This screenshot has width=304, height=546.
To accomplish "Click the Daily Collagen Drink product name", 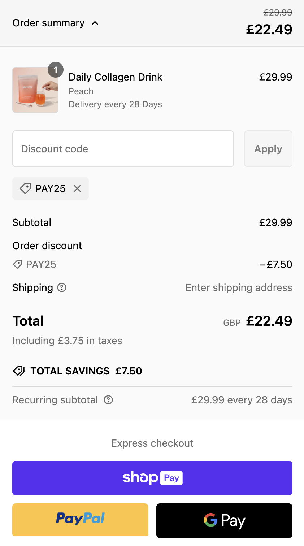I will coord(116,77).
